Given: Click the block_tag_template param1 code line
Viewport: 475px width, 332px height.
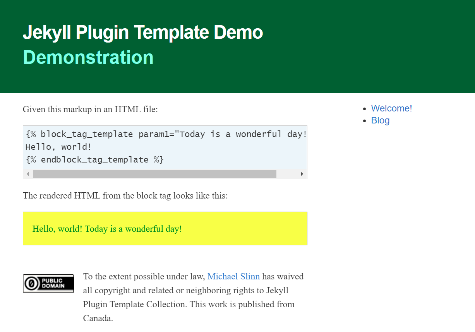Looking at the screenshot, I should 166,134.
